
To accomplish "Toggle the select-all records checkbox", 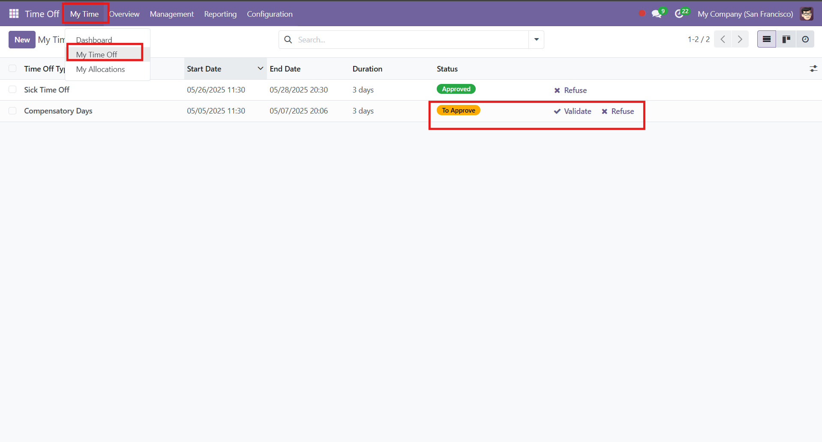I will [12, 68].
